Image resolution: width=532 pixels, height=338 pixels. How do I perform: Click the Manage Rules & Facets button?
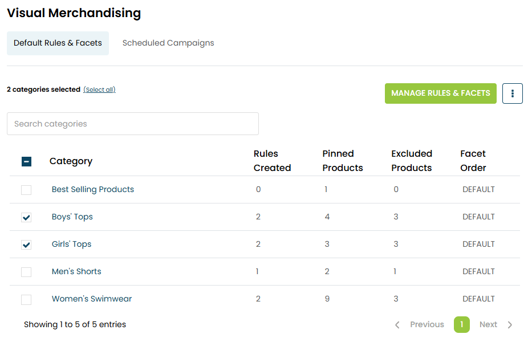(x=440, y=93)
